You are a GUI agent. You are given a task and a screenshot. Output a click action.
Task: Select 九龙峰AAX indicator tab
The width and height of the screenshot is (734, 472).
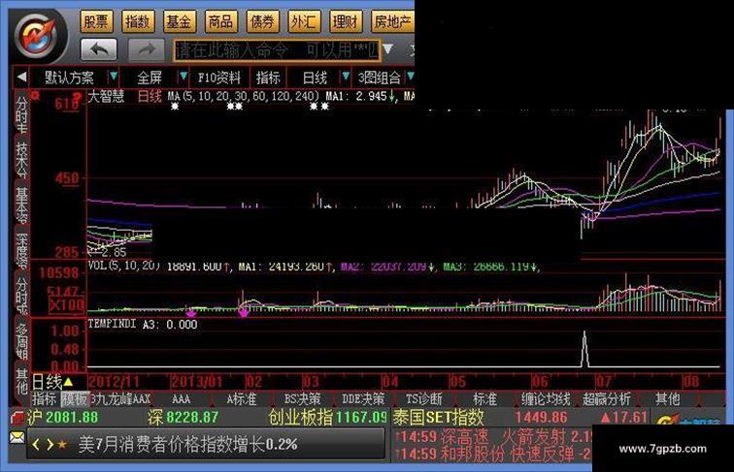(x=120, y=399)
